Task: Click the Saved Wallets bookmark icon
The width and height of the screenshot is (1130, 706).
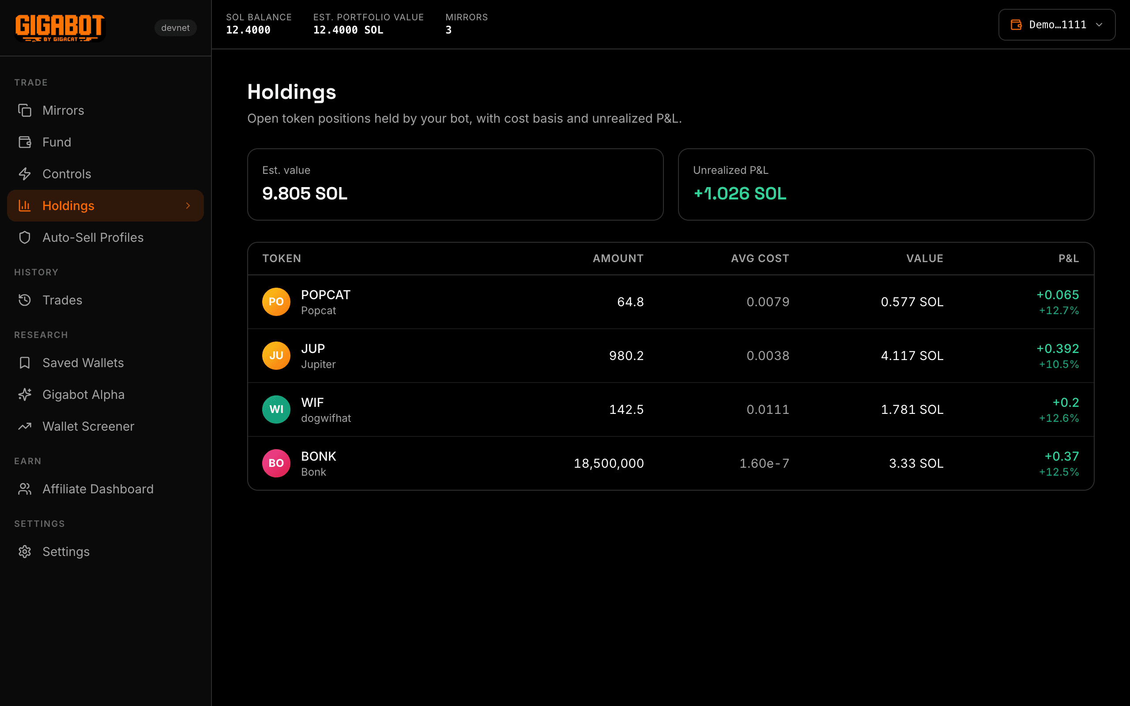Action: tap(25, 363)
